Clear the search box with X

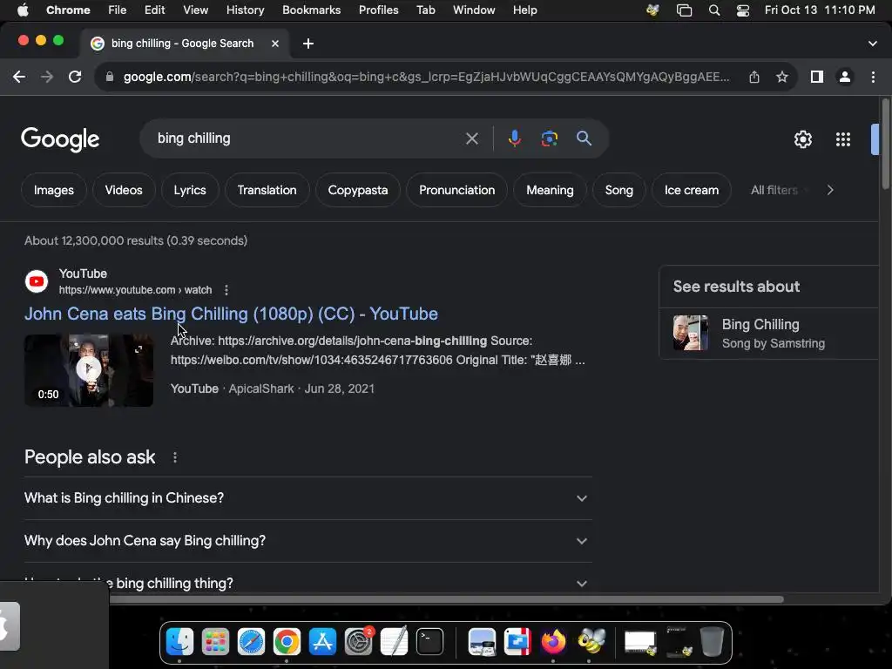[x=471, y=139]
